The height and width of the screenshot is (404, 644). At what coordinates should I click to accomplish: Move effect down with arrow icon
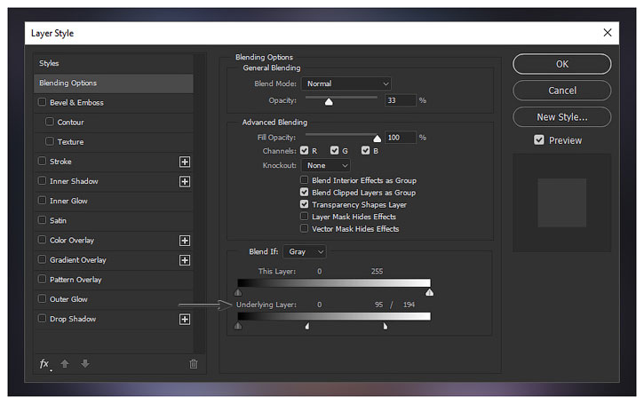click(x=85, y=363)
